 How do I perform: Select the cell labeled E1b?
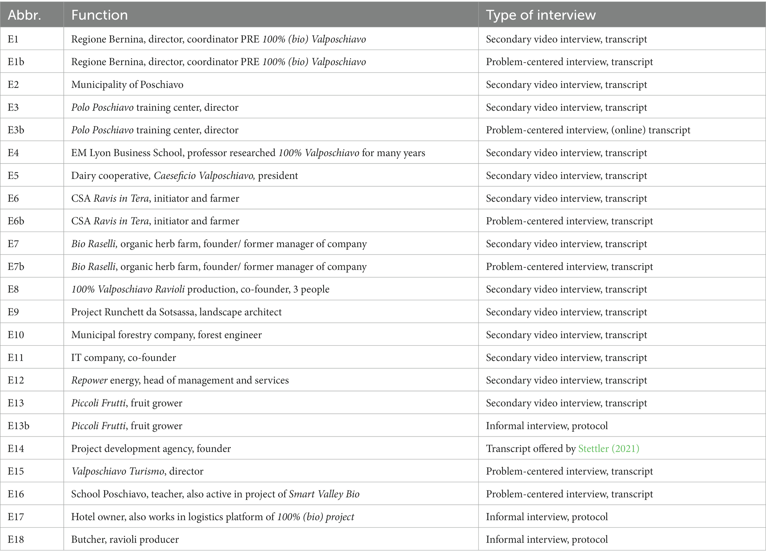coord(32,62)
